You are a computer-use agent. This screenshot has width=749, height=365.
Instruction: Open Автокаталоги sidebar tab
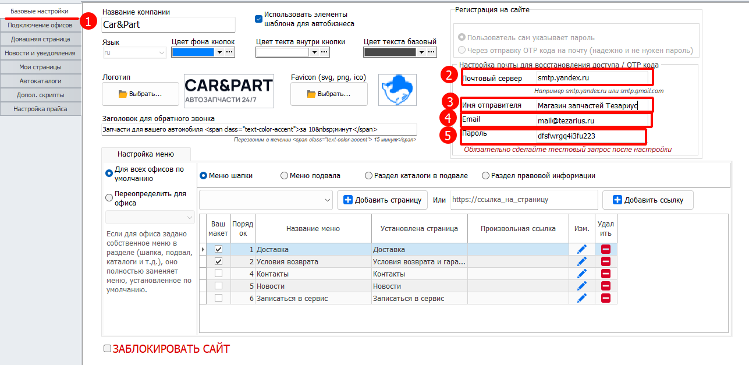point(40,81)
